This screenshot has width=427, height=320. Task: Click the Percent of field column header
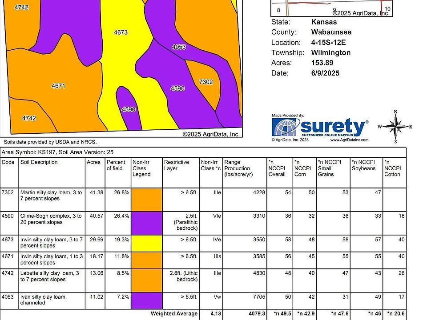click(x=116, y=165)
